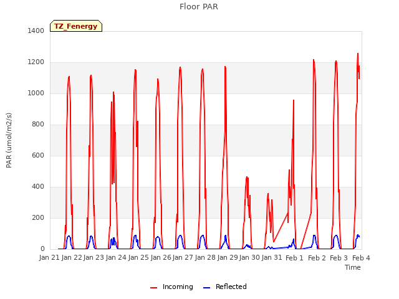
Task: Click the 200 y-axis tick label
Action: [38, 217]
